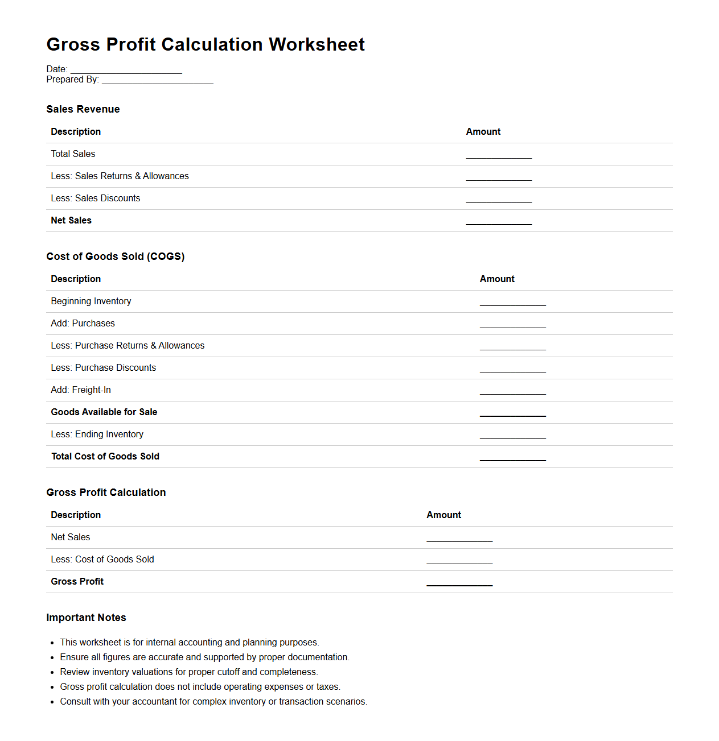Viewport: 719px width, 741px height.
Task: Click the Beginning Inventory amount blank
Action: [x=512, y=302]
